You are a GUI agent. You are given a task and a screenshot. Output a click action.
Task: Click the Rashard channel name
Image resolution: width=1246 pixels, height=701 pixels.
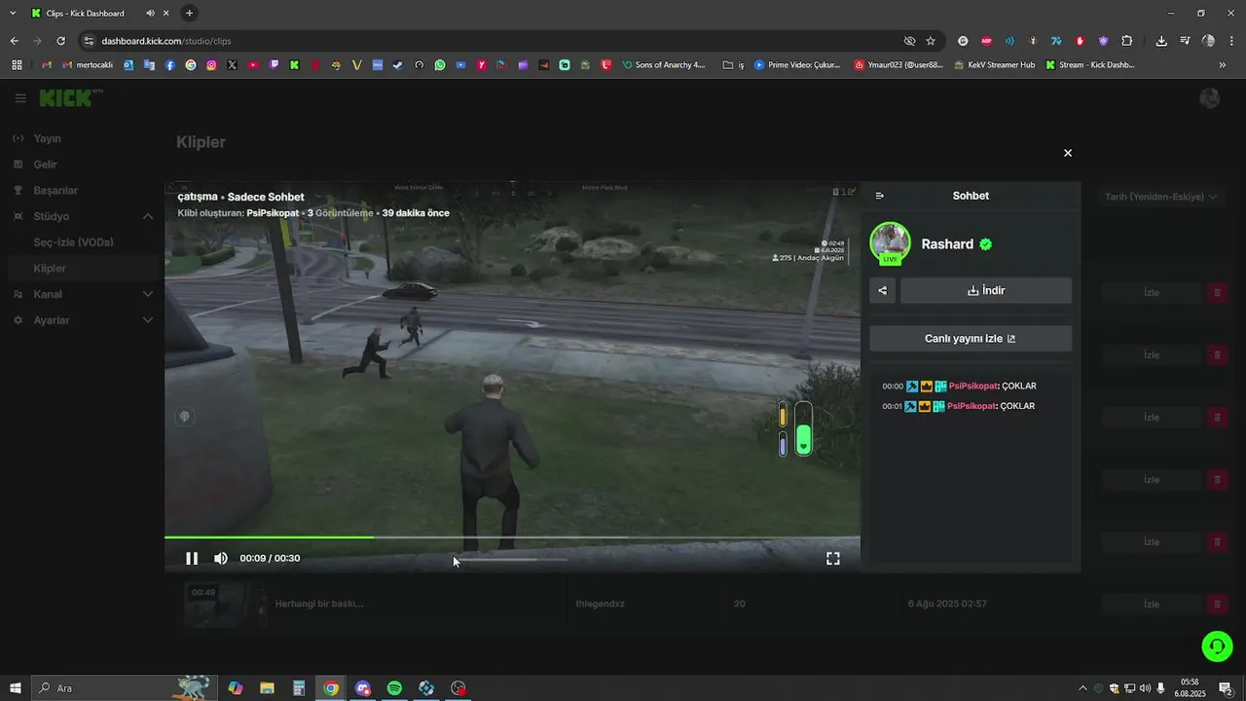point(947,244)
